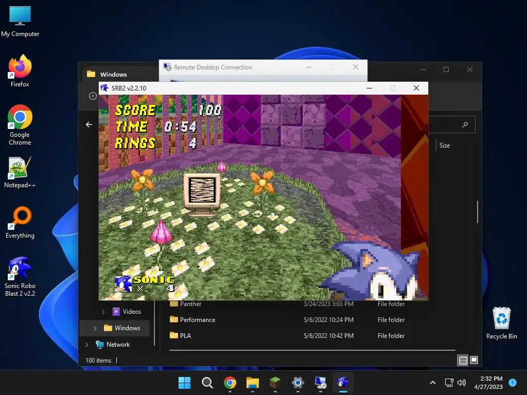Close the SRB2 v2.2.10 window
Image resolution: width=527 pixels, height=395 pixels.
(416, 88)
